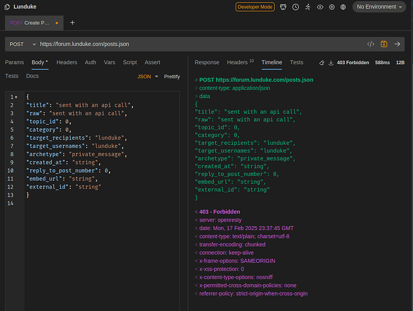Save the request with the orange disk icon
413x311 pixels.
(384, 44)
